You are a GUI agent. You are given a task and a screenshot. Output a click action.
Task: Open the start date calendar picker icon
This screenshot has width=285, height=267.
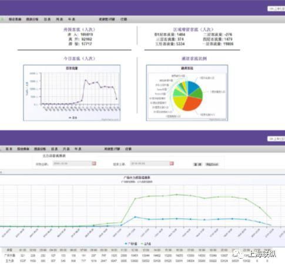click(x=94, y=163)
